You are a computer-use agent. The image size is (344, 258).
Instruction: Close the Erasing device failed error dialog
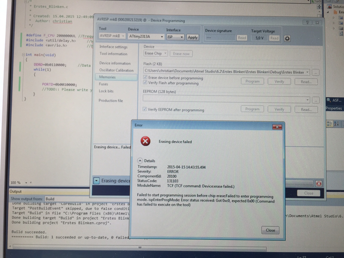[270, 230]
